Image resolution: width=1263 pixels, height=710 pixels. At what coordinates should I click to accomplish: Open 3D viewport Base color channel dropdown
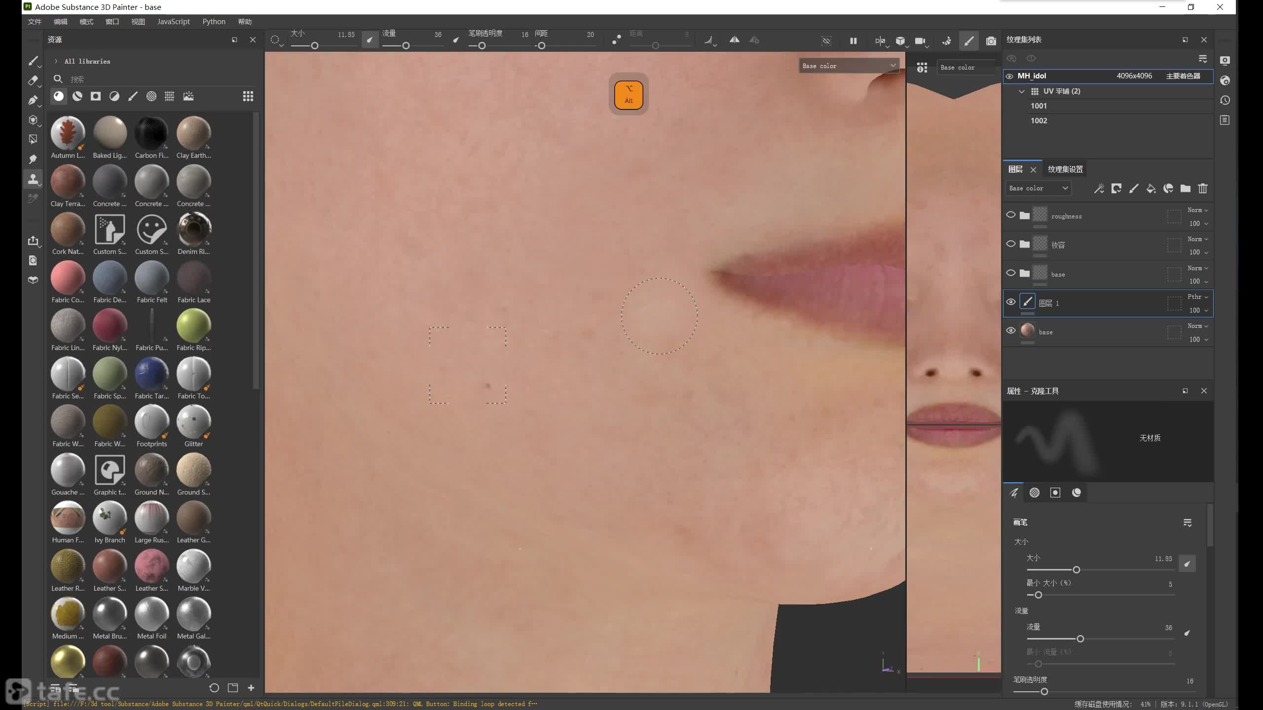(849, 66)
